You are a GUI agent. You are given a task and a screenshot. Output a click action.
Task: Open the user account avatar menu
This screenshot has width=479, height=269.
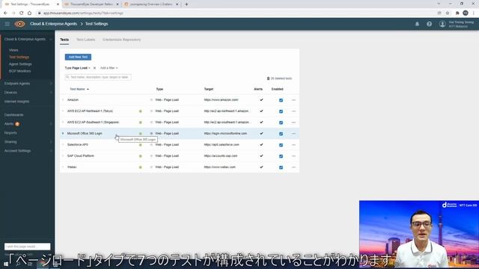(442, 24)
